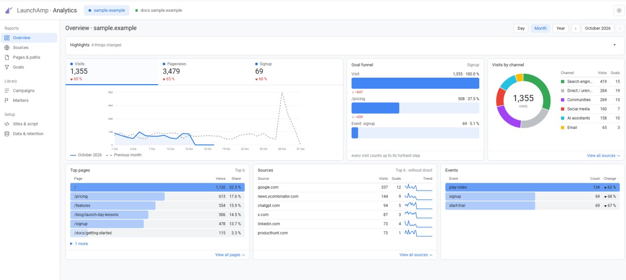626x280 pixels.
Task: Click the /features page row
Action: [x=157, y=206]
